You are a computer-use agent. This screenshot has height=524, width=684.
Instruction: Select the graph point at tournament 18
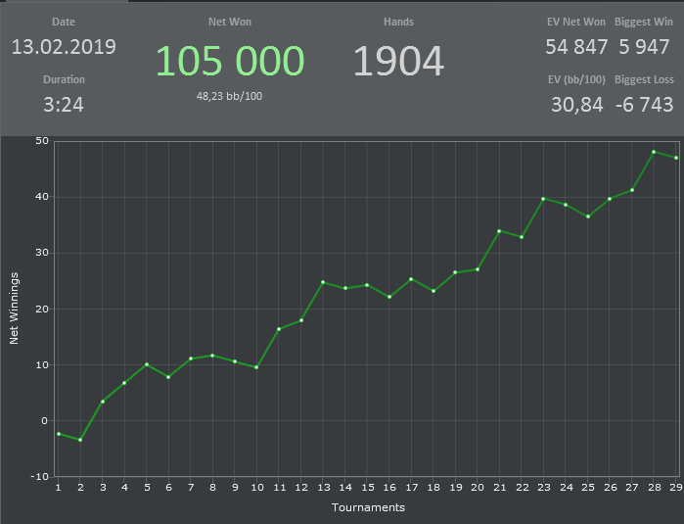pyautogui.click(x=433, y=291)
